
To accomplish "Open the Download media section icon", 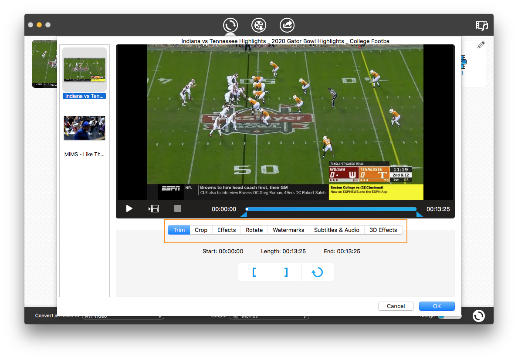I will coord(259,25).
